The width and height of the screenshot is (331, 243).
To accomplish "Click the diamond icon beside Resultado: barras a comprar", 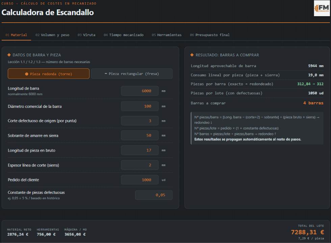I will [x=192, y=55].
